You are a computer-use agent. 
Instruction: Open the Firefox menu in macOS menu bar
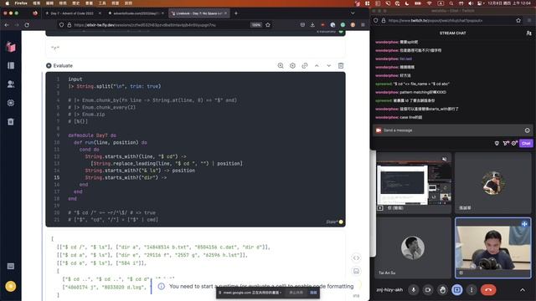pos(21,3)
